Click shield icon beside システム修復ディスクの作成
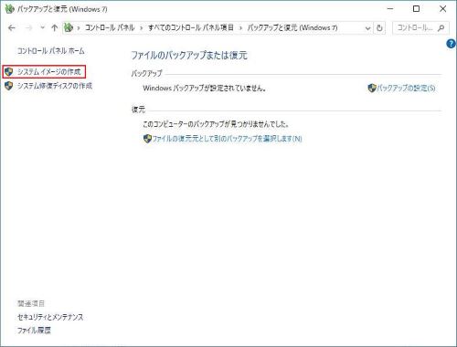 9,86
